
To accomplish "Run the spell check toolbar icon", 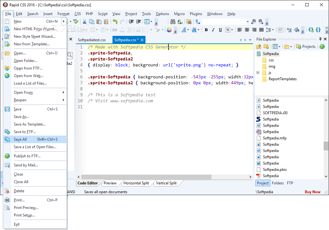I will click(76, 21).
